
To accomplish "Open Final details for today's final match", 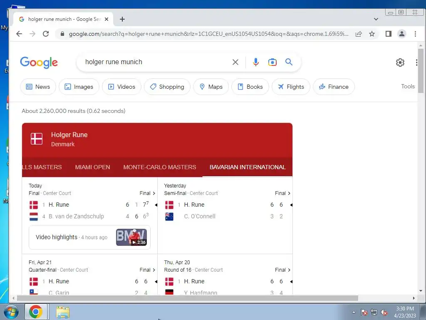I will point(147,193).
